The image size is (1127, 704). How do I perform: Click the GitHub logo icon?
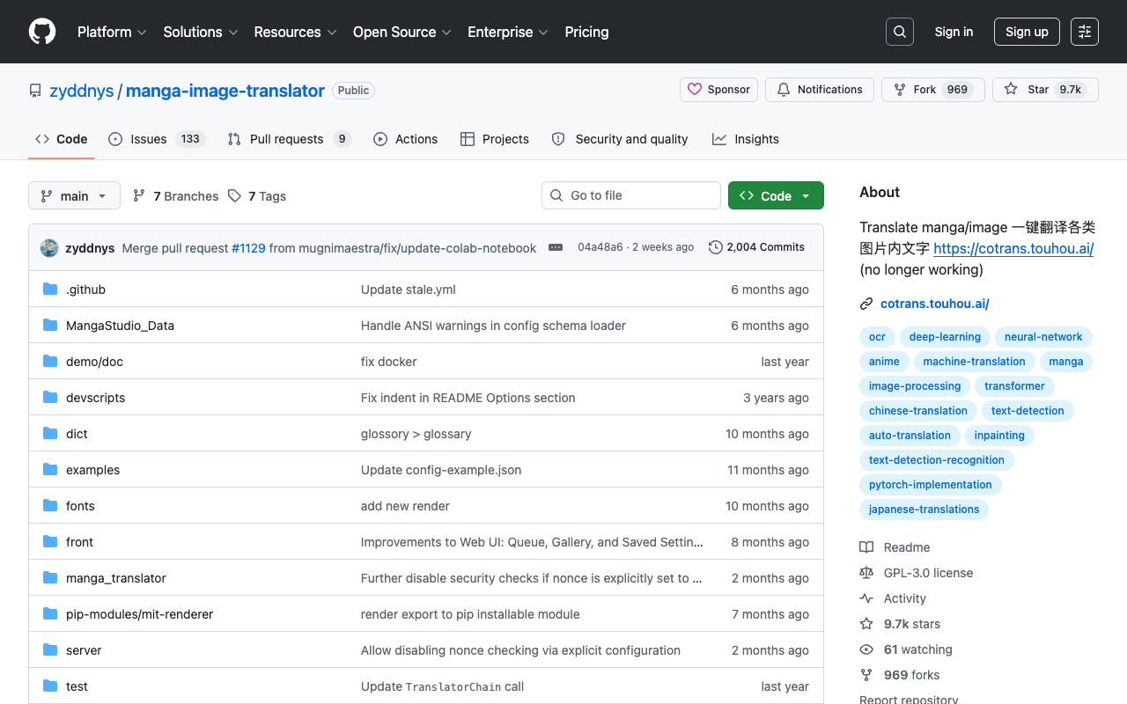(42, 32)
